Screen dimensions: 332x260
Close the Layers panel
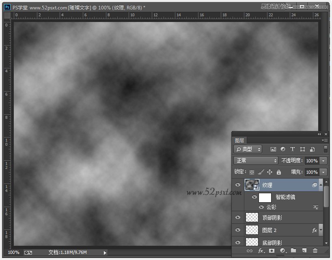click(326, 134)
